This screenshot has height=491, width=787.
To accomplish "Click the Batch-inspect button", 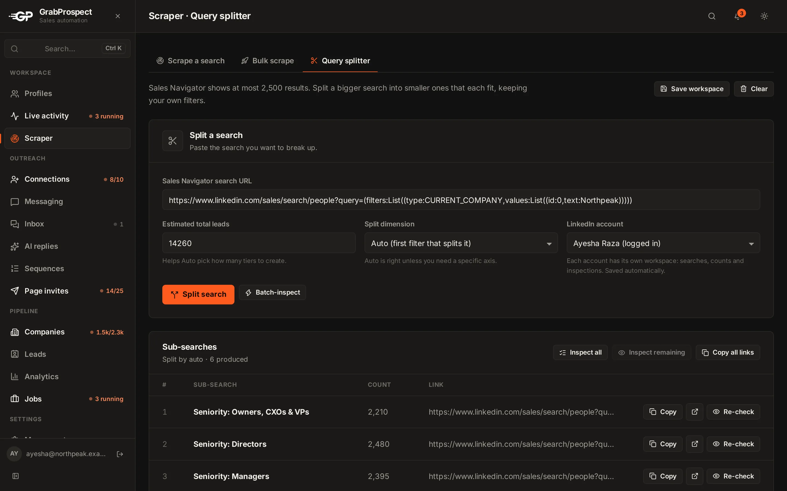I will [272, 293].
